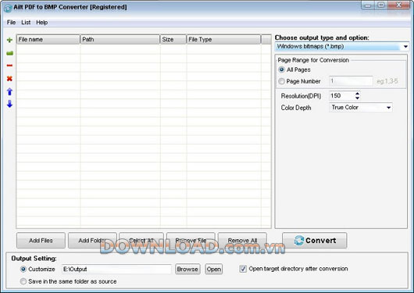Click the blue move down arrow icon
414x293 pixels.
[x=9, y=104]
